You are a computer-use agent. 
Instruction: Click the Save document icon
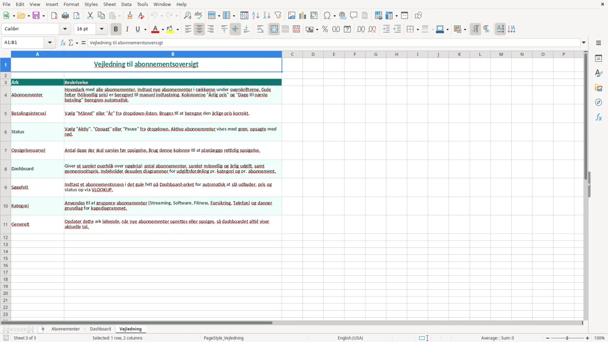[x=36, y=16]
